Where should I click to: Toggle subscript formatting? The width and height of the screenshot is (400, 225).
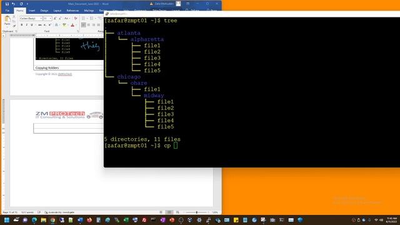coord(45,25)
